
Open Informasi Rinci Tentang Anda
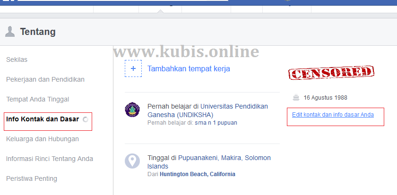click(x=50, y=159)
